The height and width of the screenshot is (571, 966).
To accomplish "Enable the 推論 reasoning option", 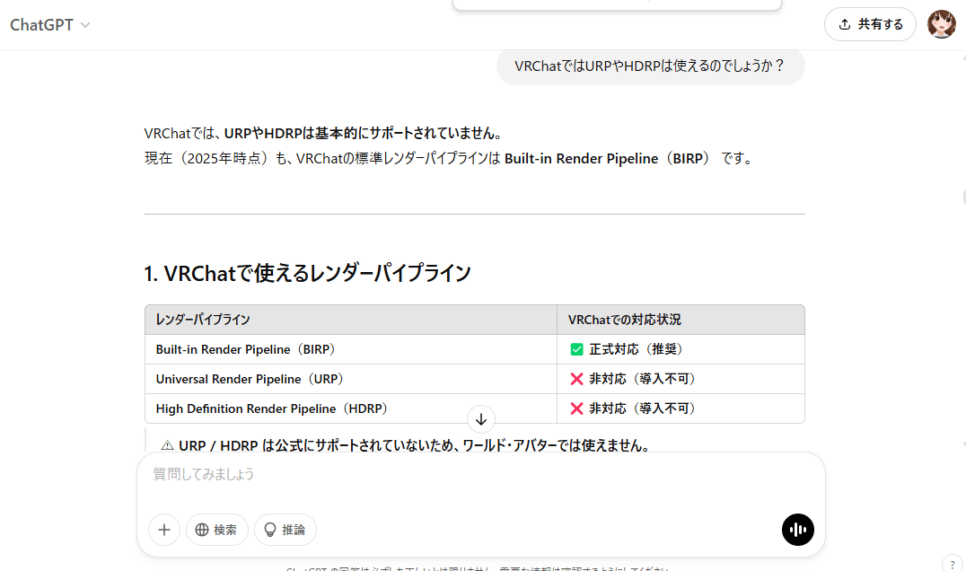I will pyautogui.click(x=285, y=530).
